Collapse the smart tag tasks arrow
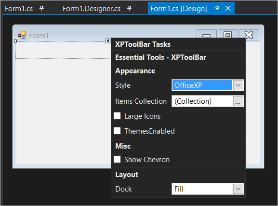The width and height of the screenshot is (278, 206). click(107, 41)
